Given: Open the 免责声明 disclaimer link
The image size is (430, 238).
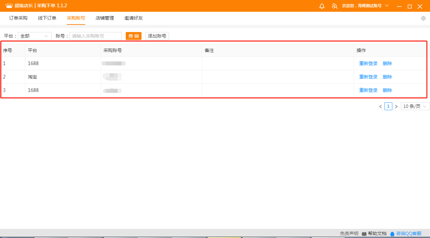Looking at the screenshot, I should pyautogui.click(x=349, y=234).
